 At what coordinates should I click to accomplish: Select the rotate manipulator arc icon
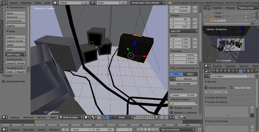pos(111,117)
